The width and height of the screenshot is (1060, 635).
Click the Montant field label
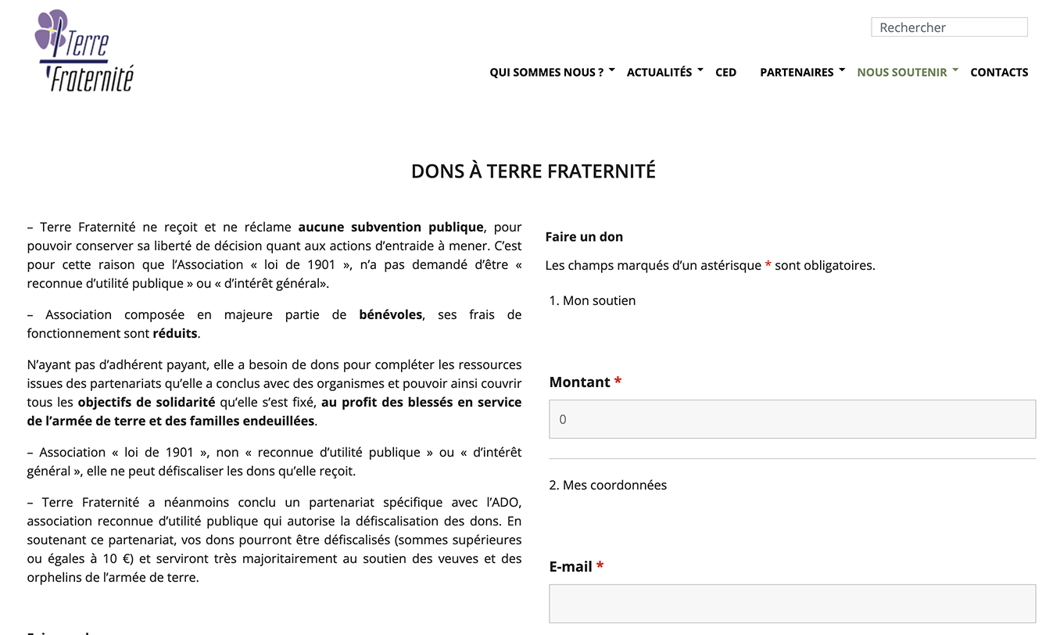(579, 382)
